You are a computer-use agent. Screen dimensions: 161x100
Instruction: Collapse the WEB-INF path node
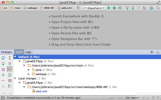[24, 87]
